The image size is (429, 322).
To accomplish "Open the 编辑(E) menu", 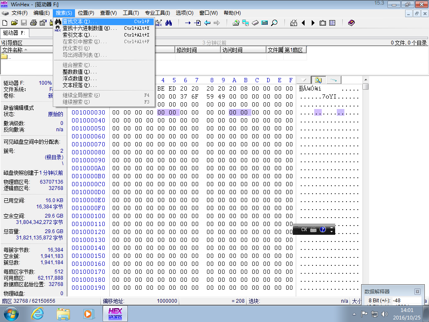I will point(41,13).
